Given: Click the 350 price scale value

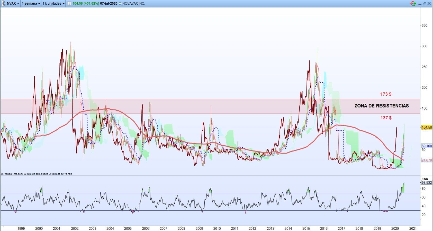Looking at the screenshot, I should click(x=425, y=25).
